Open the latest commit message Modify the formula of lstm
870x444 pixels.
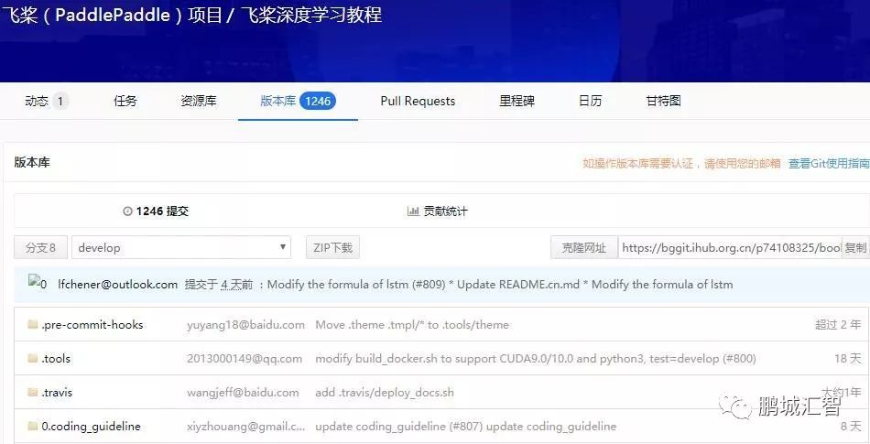[x=500, y=285]
